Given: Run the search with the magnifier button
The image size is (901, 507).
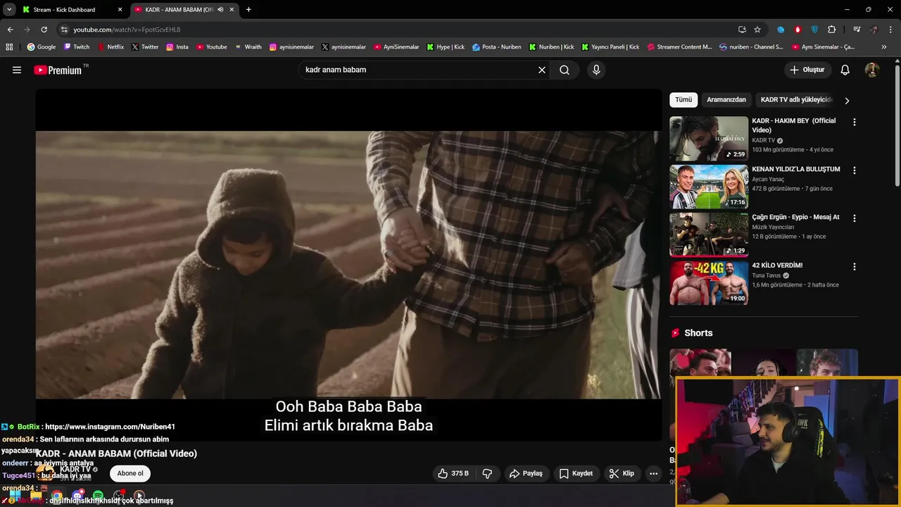Looking at the screenshot, I should point(565,70).
